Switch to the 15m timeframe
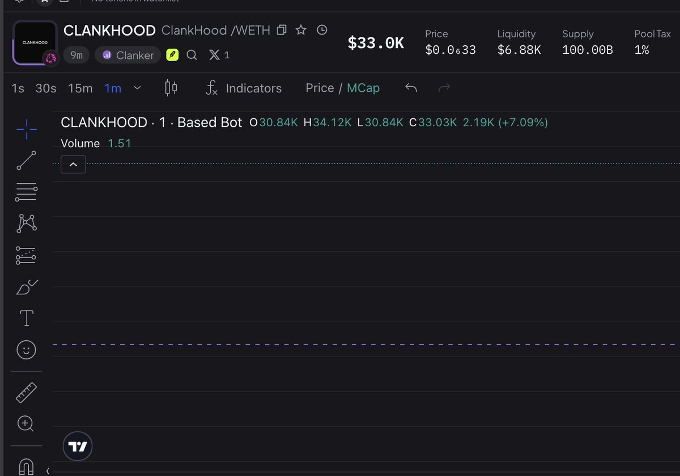This screenshot has width=680, height=476. (80, 88)
